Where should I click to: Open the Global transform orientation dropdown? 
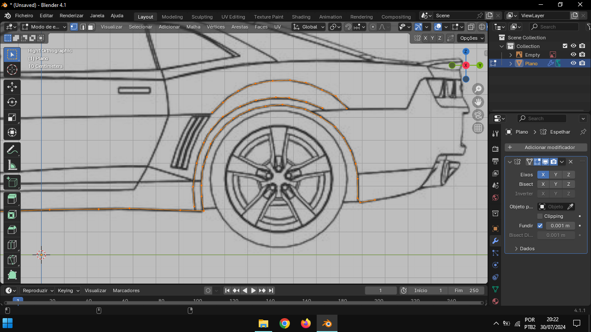pos(309,27)
